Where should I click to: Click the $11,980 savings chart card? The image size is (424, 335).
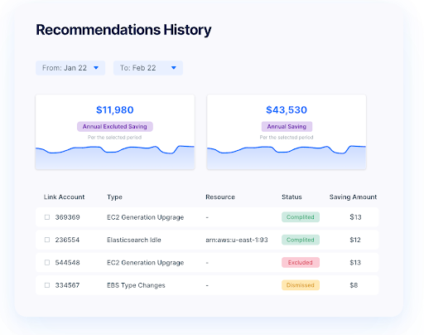115,132
